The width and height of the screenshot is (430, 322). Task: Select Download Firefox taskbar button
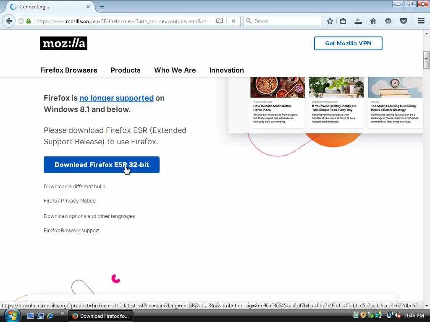tap(101, 316)
